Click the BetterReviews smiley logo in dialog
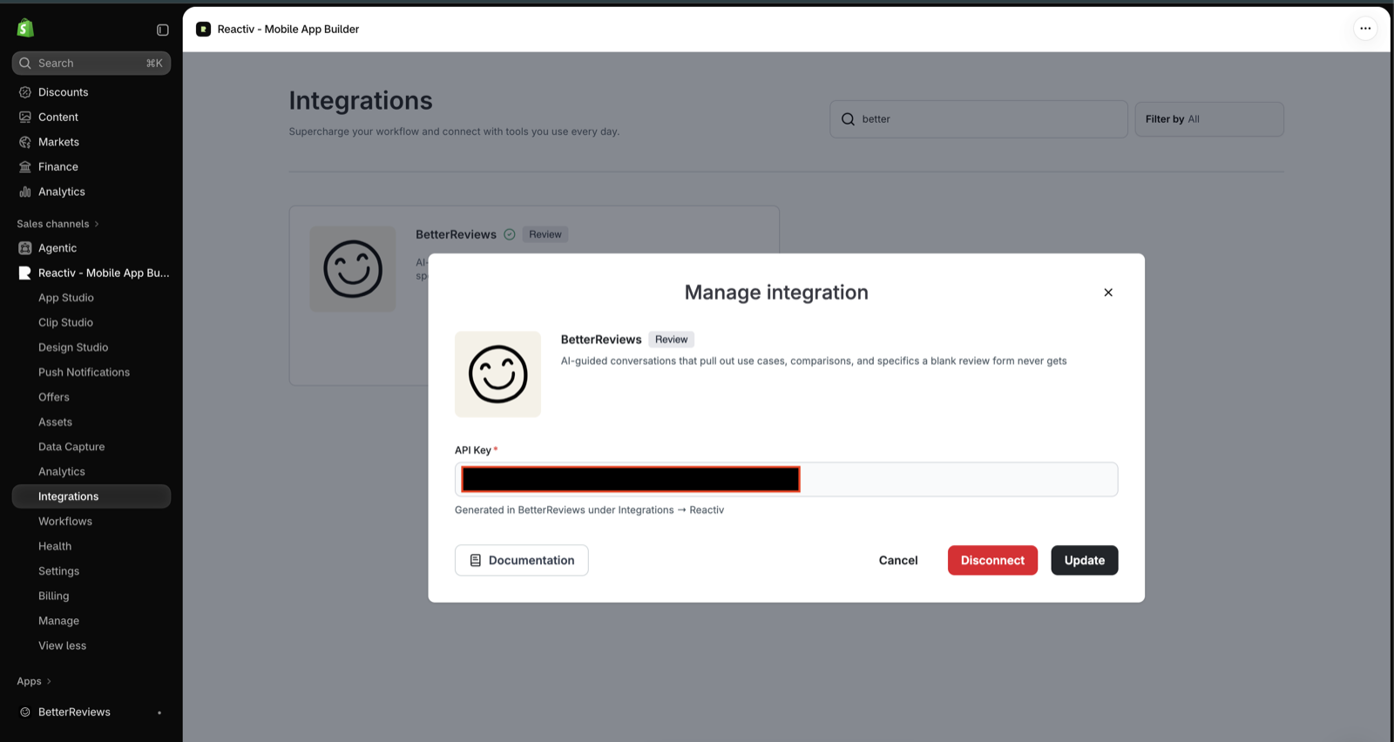 pyautogui.click(x=497, y=374)
